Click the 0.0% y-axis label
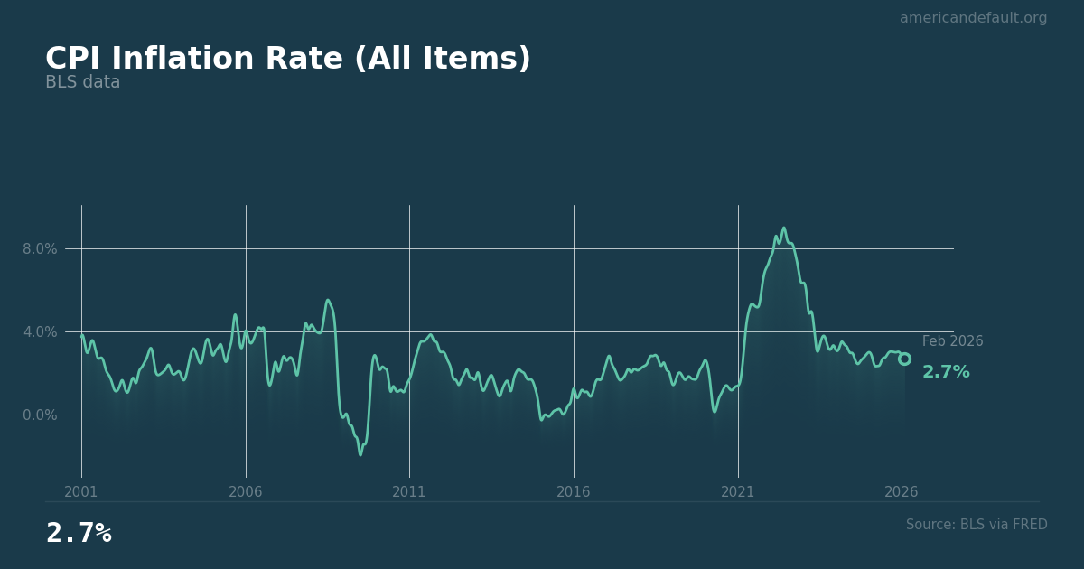The image size is (1084, 569). point(40,415)
